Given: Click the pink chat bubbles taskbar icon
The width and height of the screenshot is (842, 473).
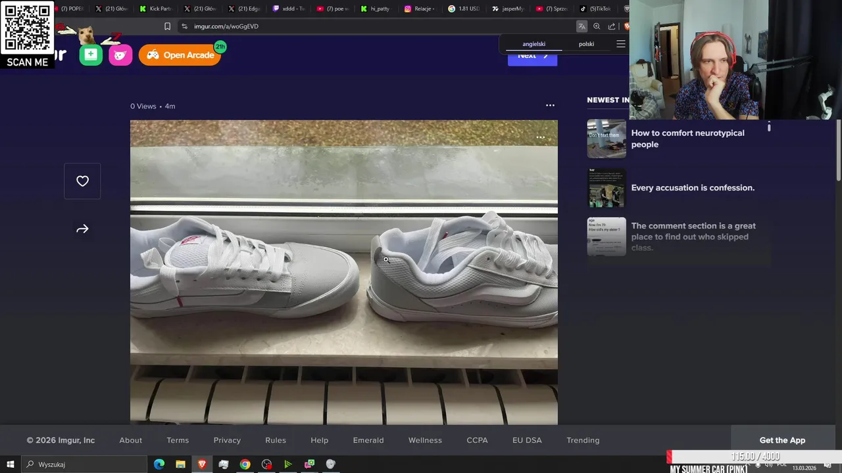Looking at the screenshot, I should tap(309, 464).
